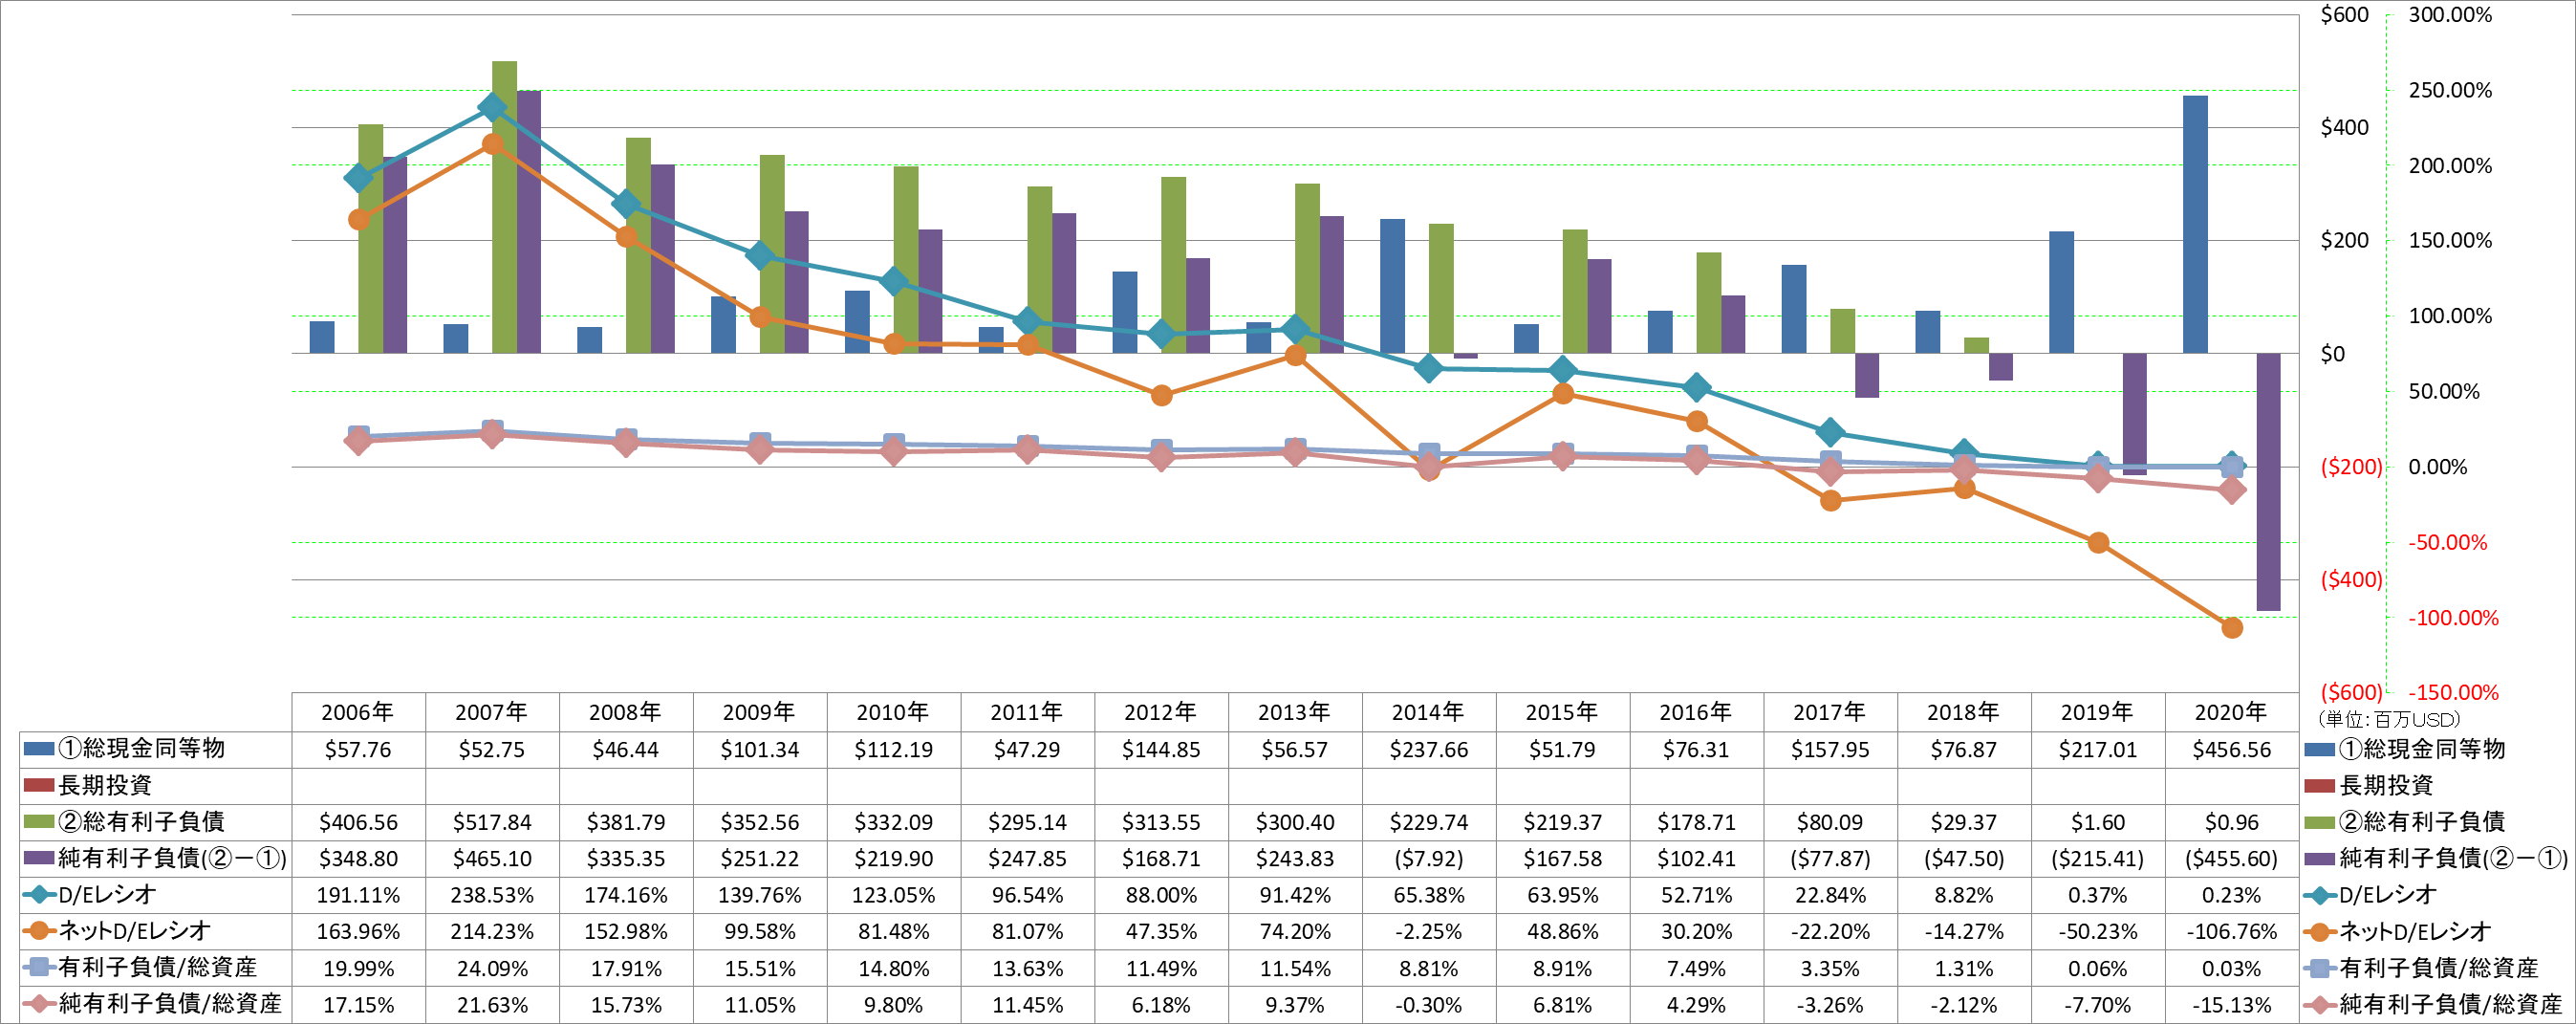Click the 300.00% axis label

click(x=2450, y=15)
